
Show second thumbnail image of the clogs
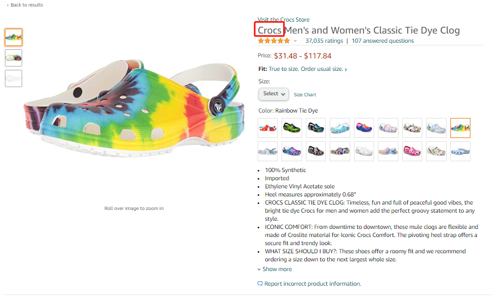tap(14, 58)
